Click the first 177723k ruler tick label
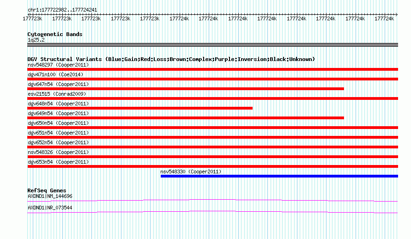Image resolution: width=411 pixels, height=239 pixels. click(32, 18)
